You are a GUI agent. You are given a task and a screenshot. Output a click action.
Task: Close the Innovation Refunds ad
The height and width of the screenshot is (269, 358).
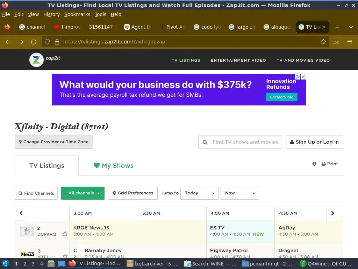tap(303, 77)
